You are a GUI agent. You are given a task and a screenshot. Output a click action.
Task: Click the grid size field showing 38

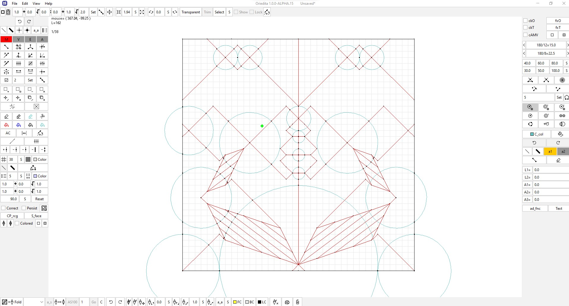(x=12, y=160)
